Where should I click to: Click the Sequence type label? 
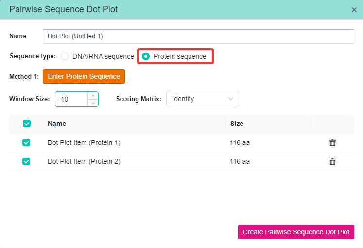(x=33, y=56)
